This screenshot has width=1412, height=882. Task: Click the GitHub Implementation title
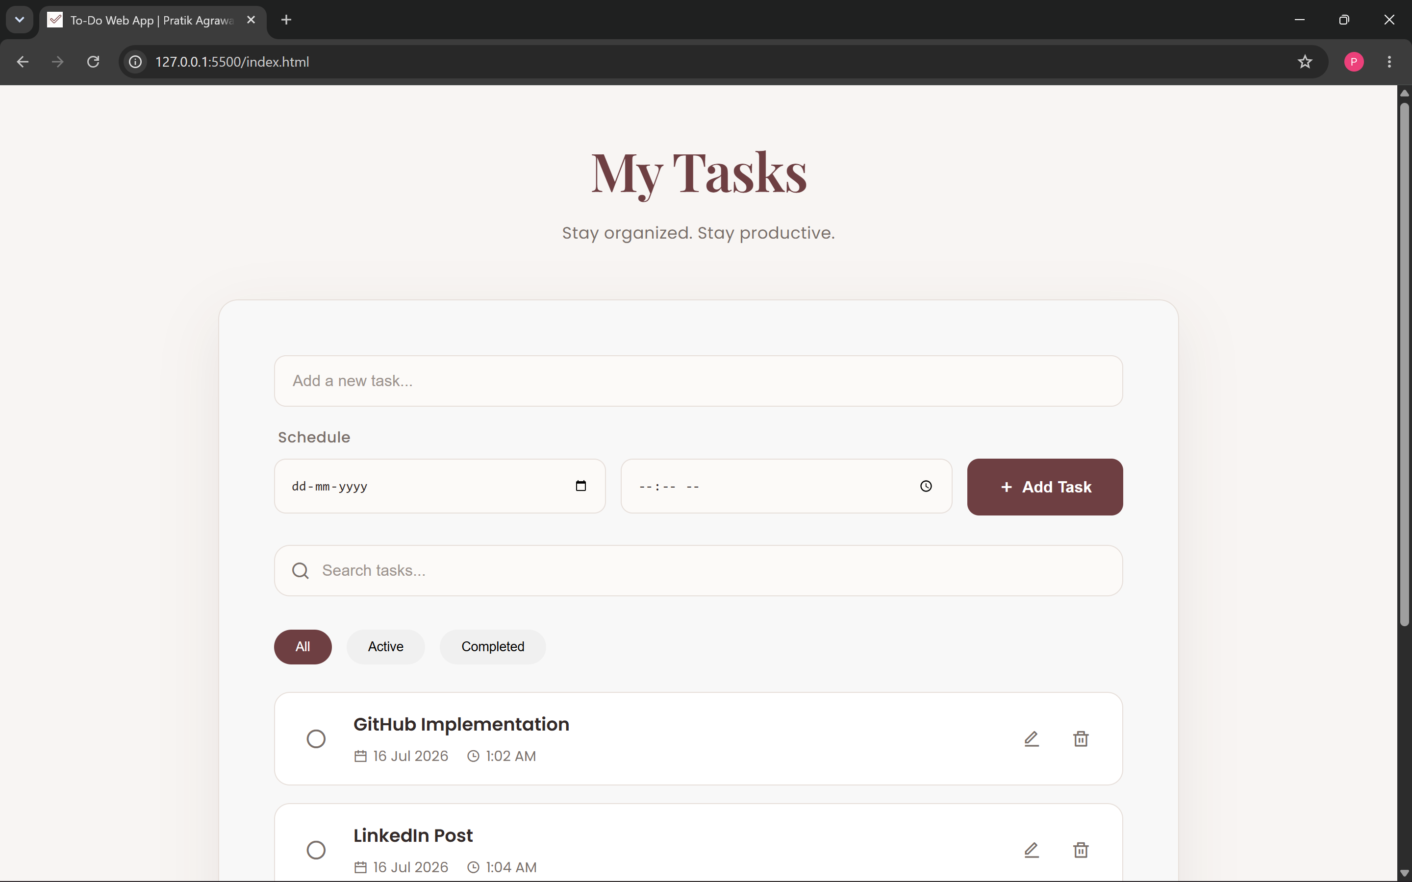click(x=461, y=724)
